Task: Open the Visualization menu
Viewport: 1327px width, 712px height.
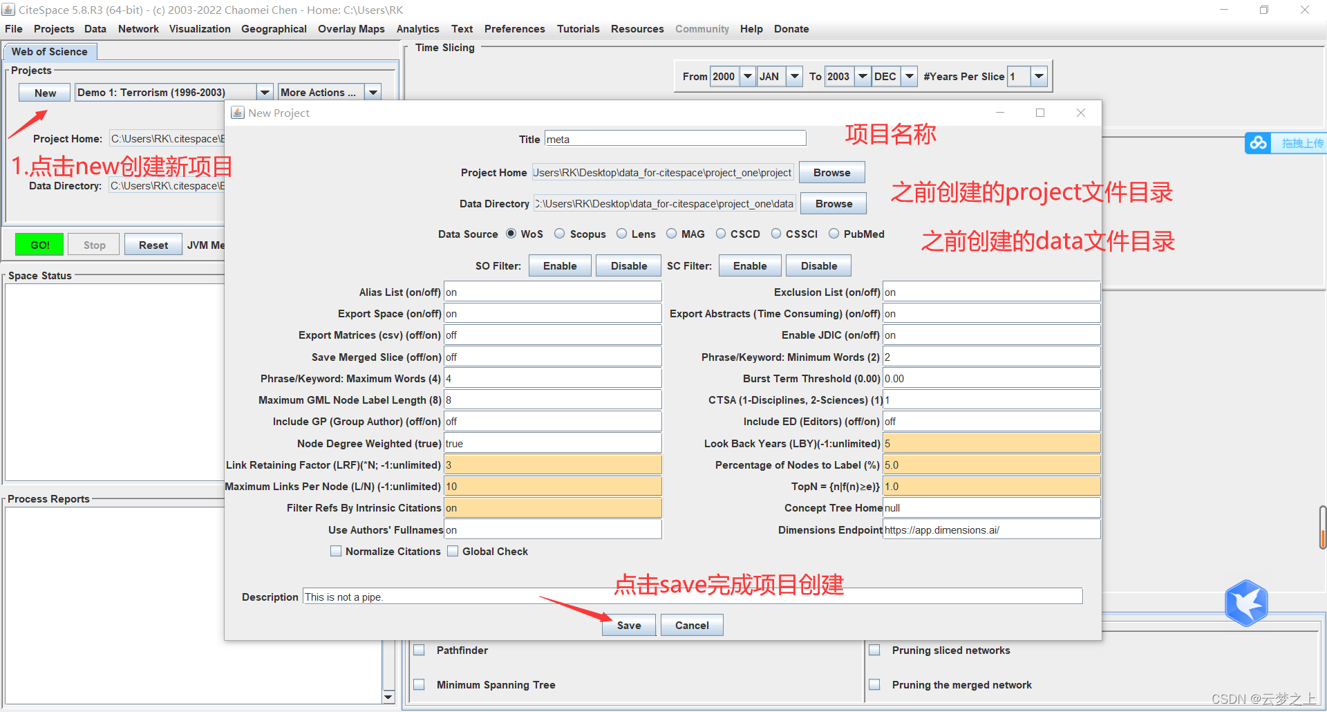Action: coord(200,29)
